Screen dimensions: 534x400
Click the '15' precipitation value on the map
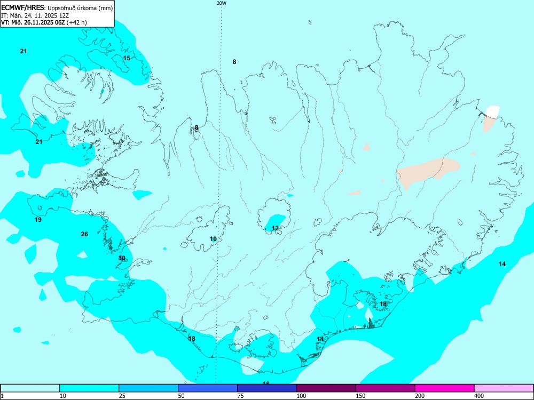[x=127, y=58]
